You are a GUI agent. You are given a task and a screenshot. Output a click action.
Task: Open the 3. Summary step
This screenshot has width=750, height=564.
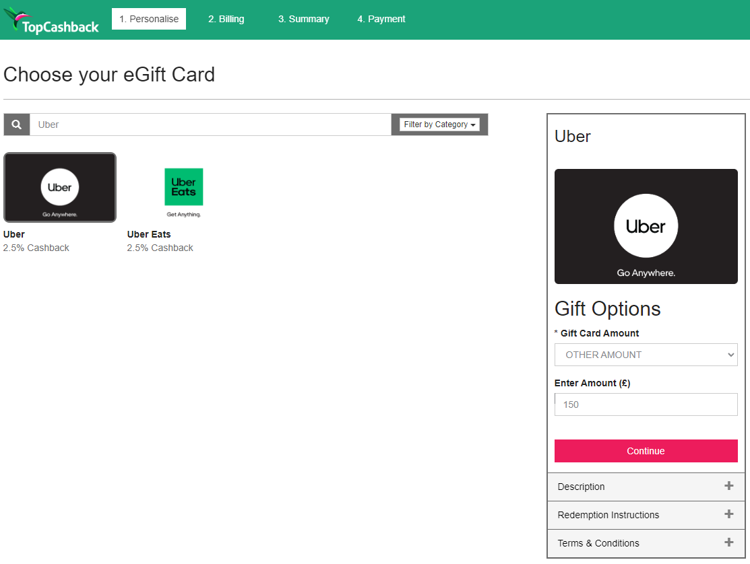pyautogui.click(x=303, y=19)
